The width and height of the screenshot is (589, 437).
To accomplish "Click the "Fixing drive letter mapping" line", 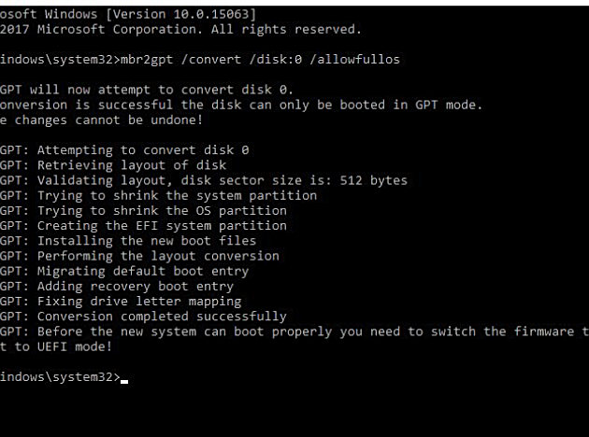I will (x=139, y=301).
